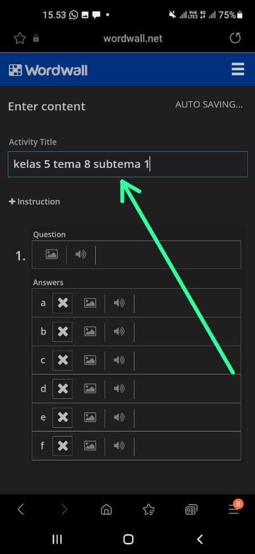Image resolution: width=255 pixels, height=554 pixels.
Task: Open the Wordwall hamburger menu
Action: pyautogui.click(x=238, y=69)
